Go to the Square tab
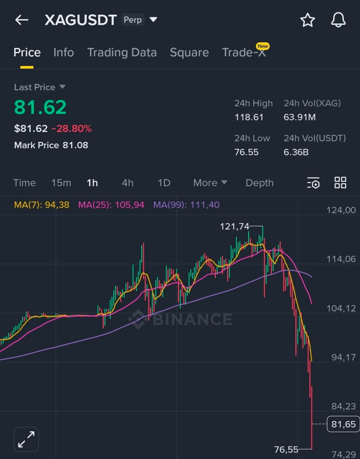 click(189, 53)
